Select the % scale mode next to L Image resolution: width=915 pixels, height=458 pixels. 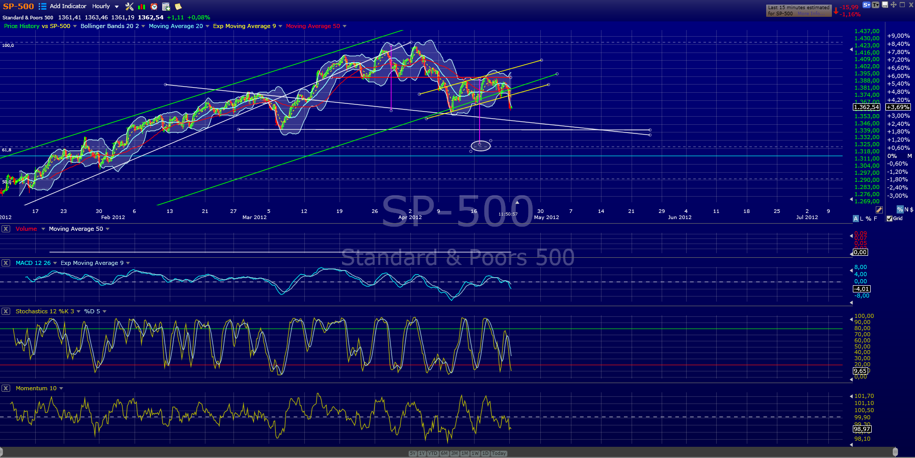click(869, 219)
